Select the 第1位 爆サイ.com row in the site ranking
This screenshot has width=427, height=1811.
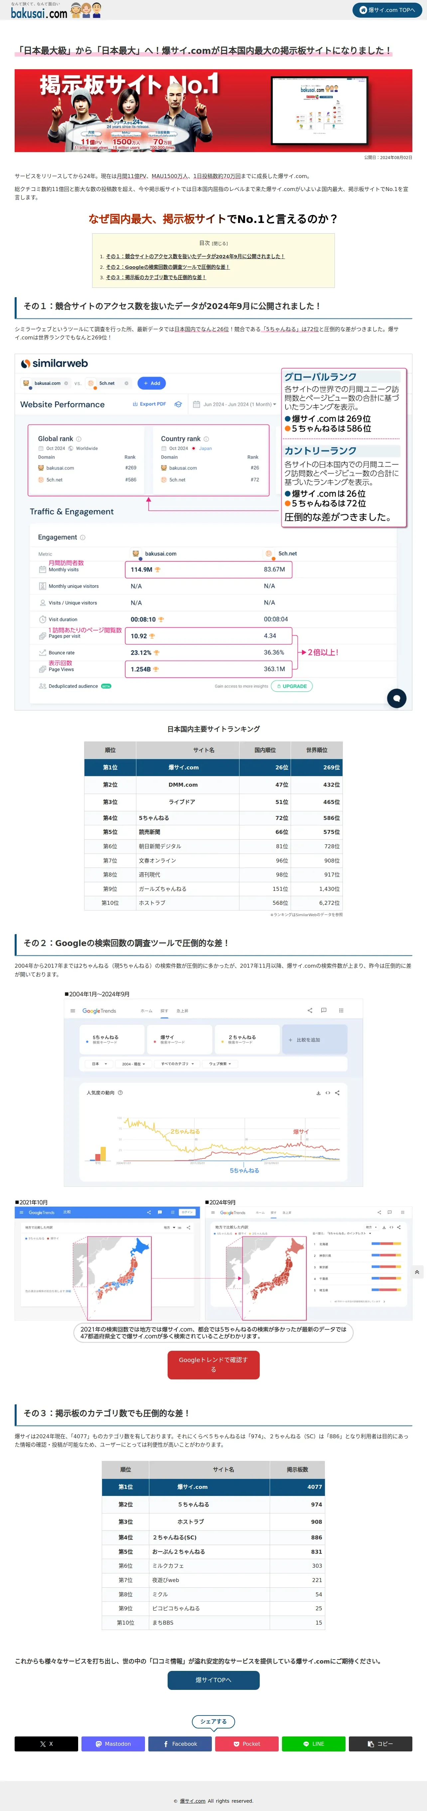[213, 767]
